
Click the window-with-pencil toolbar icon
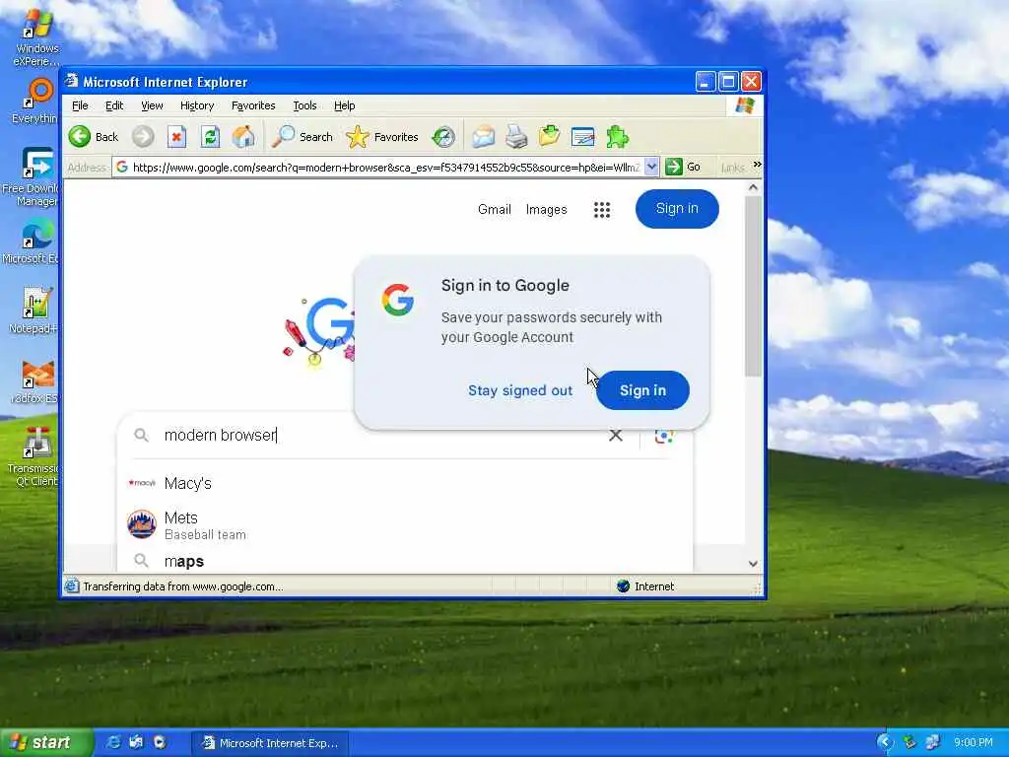pyautogui.click(x=583, y=136)
